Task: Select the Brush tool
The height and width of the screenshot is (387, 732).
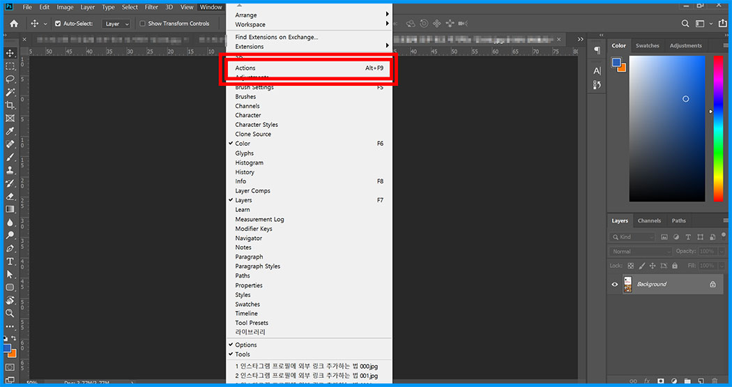Action: point(10,158)
